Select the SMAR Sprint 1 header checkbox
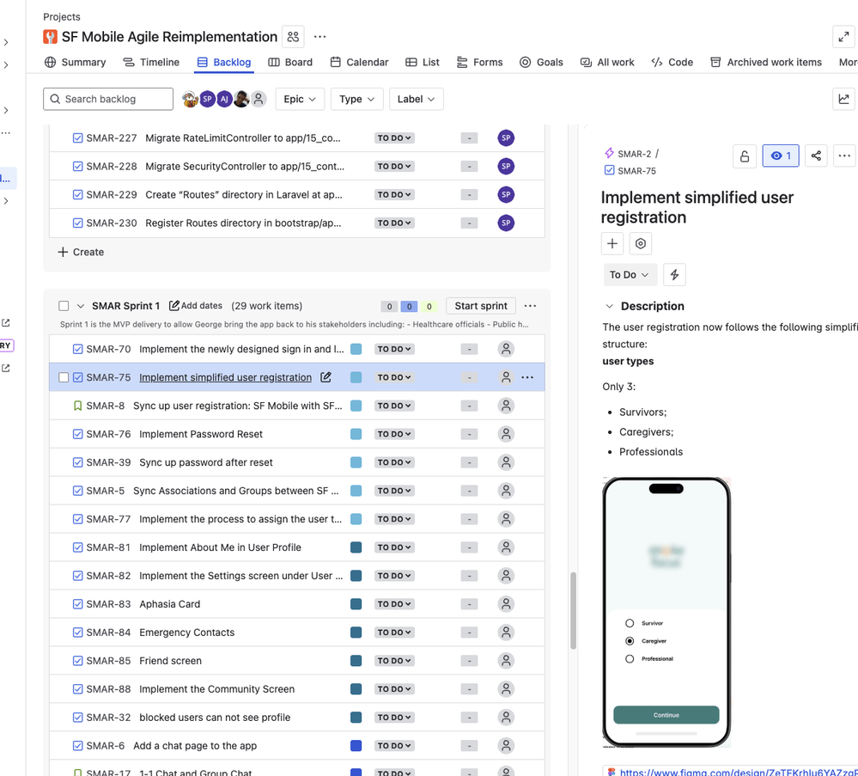 tap(64, 305)
